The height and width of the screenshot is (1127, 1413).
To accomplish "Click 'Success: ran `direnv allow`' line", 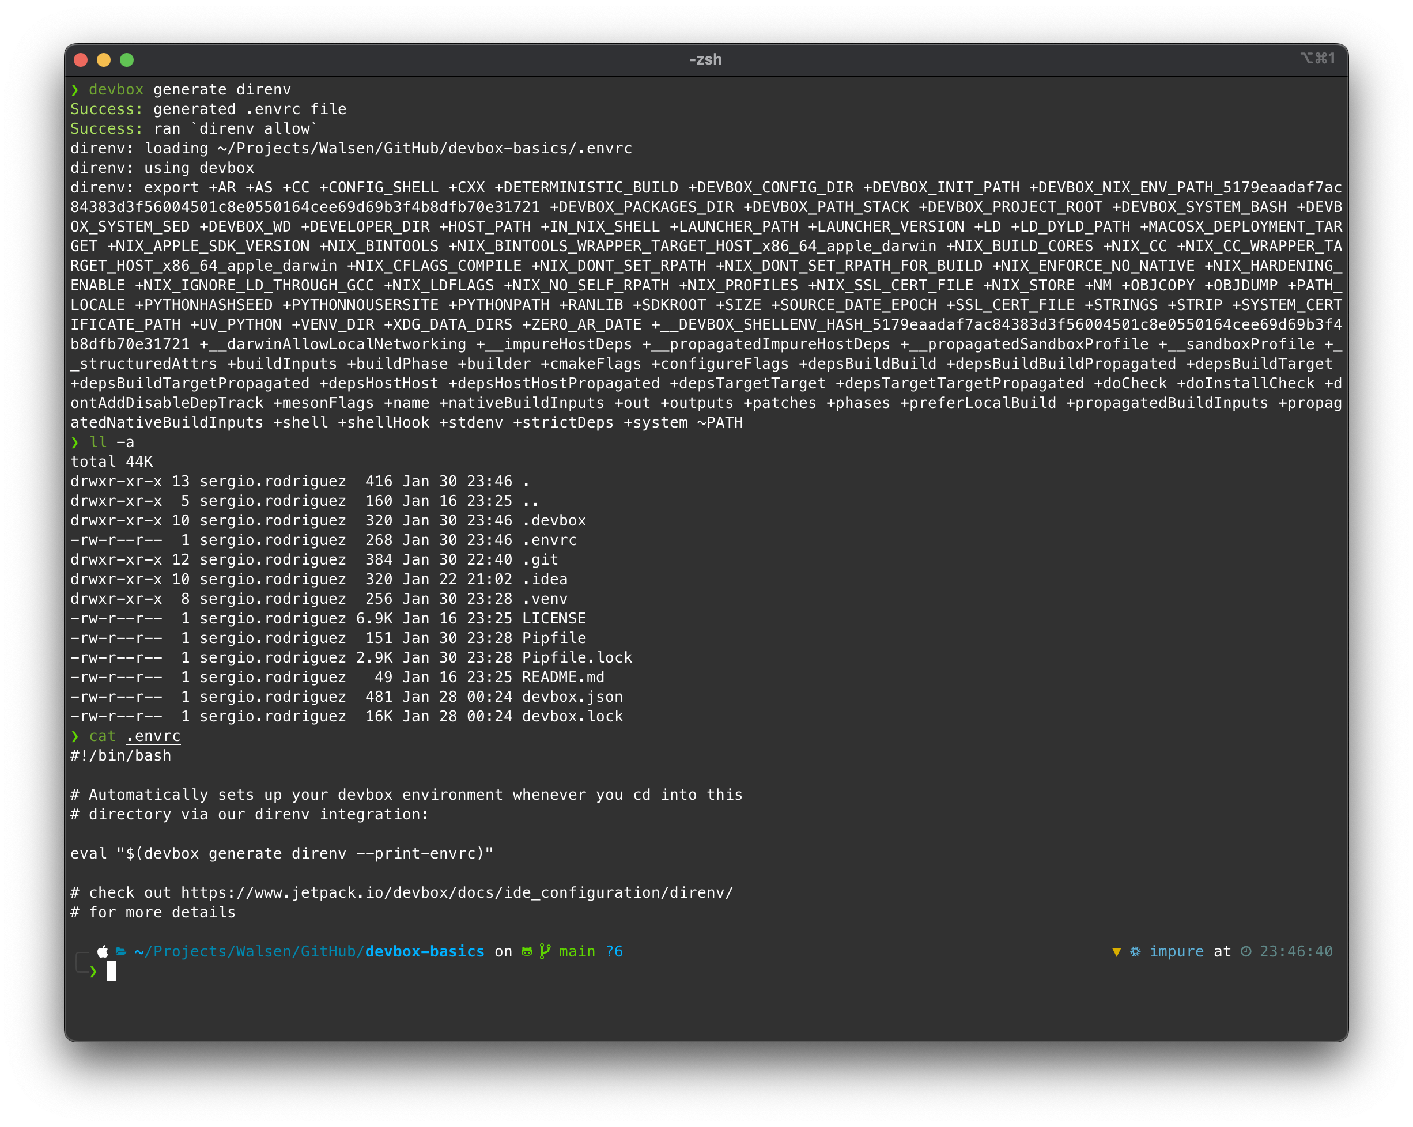I will coord(194,128).
